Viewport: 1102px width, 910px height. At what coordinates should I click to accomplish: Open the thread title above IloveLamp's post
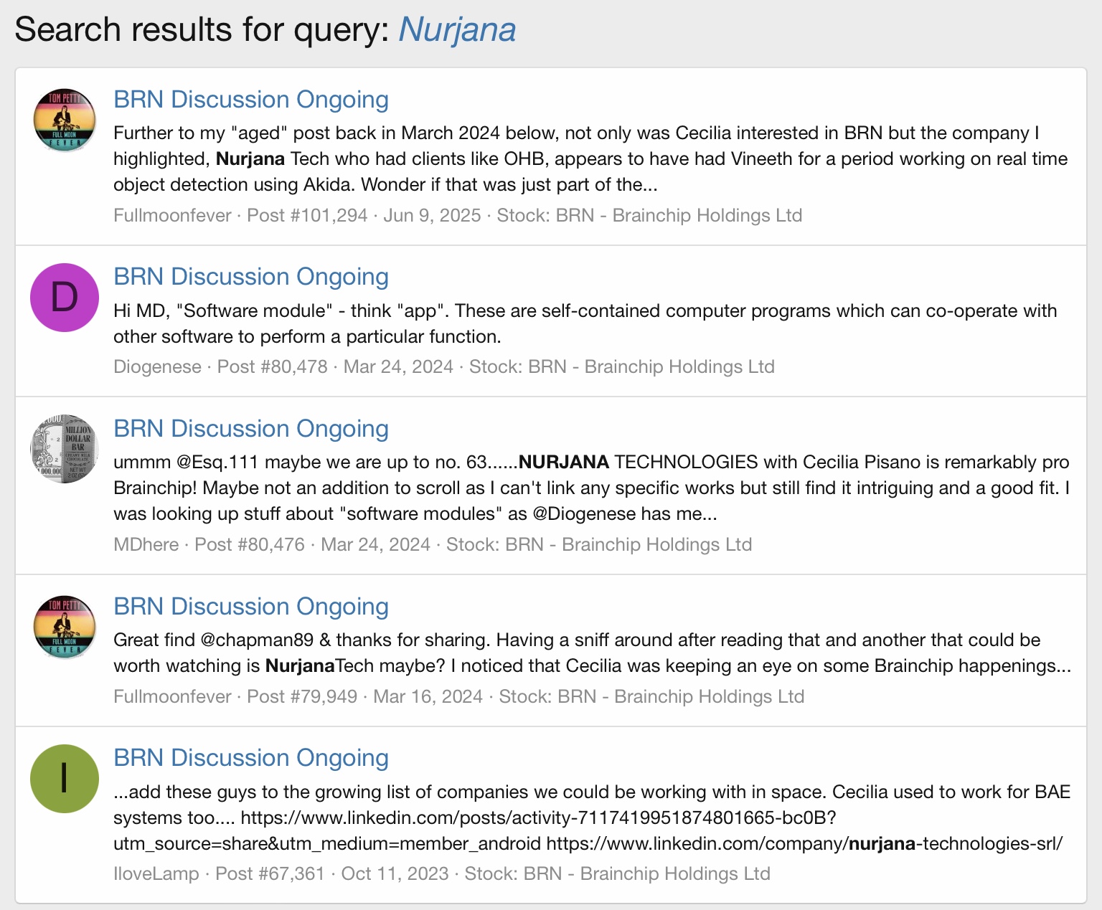point(251,758)
